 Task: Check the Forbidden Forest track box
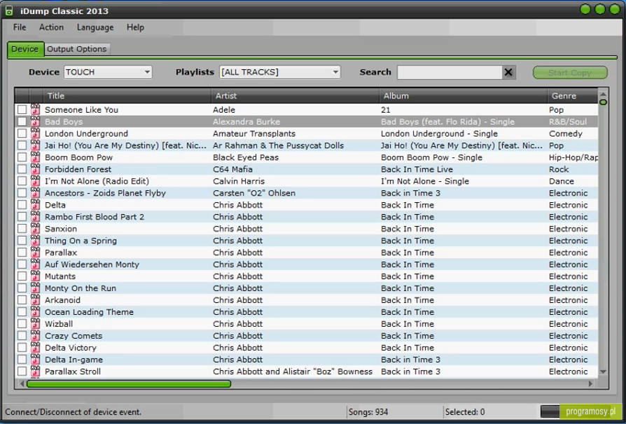point(22,169)
